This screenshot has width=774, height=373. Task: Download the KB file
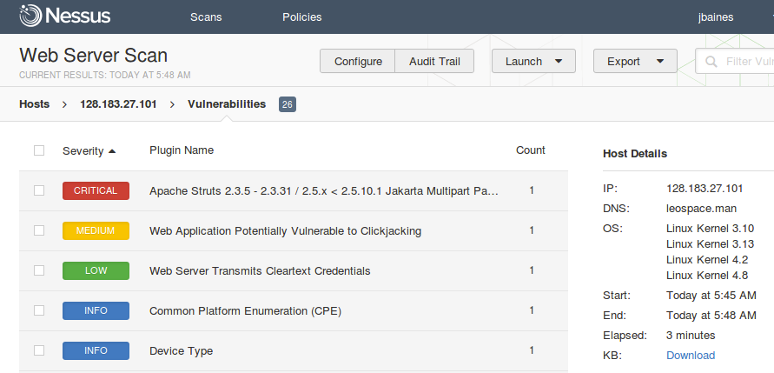pyautogui.click(x=691, y=356)
